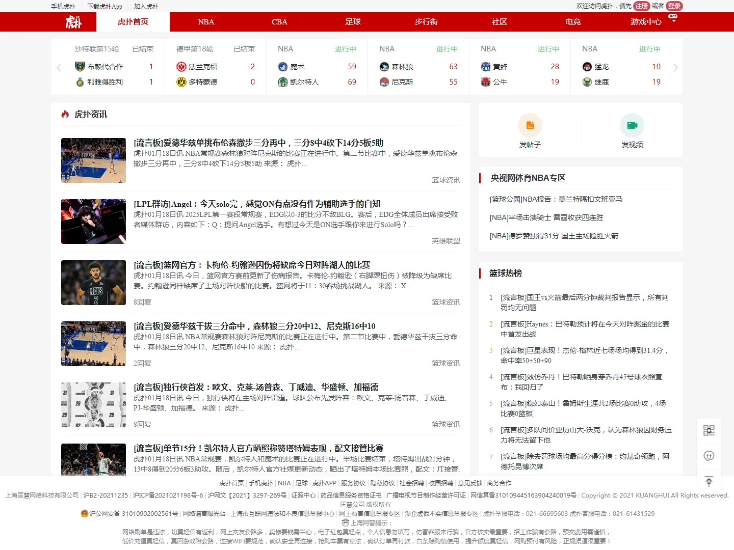Click the back-to-top arrow icon

[x=709, y=481]
